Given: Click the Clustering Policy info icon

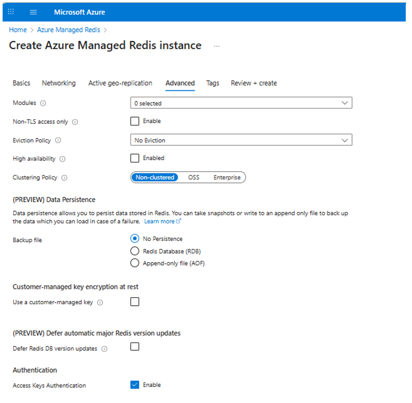Looking at the screenshot, I should click(64, 178).
